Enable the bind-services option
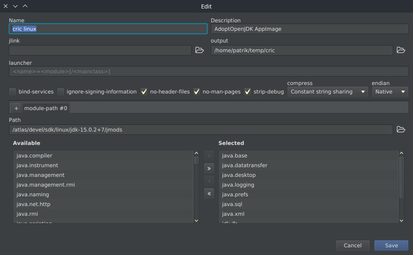This screenshot has width=413, height=255. [12, 91]
